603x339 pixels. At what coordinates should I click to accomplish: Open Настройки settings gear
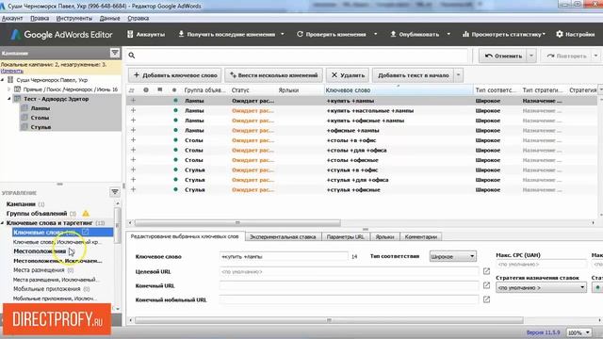click(576, 34)
